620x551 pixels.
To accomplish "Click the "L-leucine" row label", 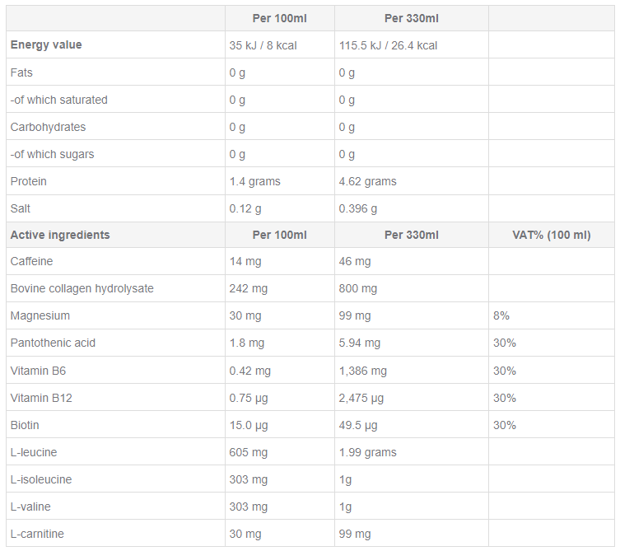I will (x=34, y=452).
